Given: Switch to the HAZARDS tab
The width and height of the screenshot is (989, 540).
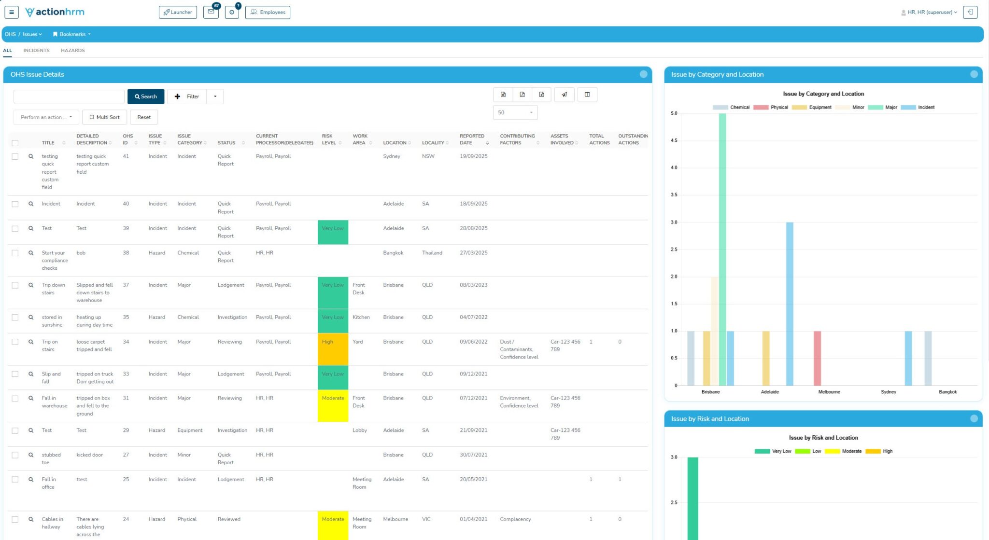Looking at the screenshot, I should tap(73, 50).
